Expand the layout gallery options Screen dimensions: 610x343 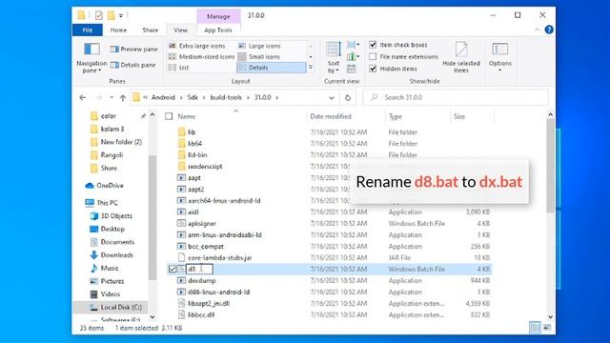(x=311, y=68)
